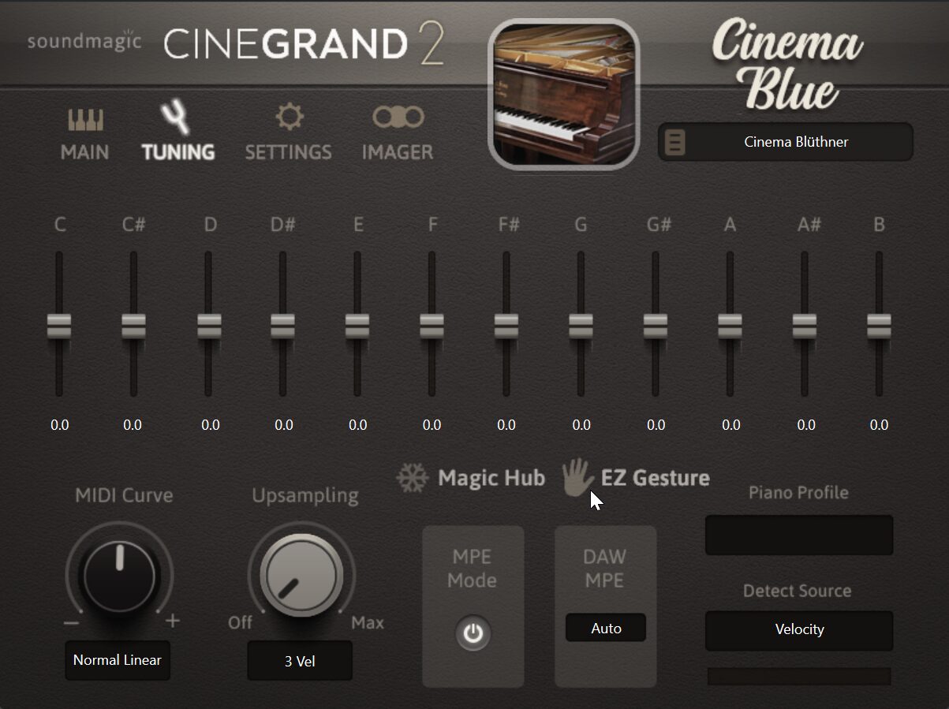Click the EZ Gesture label
The image size is (949, 709).
(655, 478)
